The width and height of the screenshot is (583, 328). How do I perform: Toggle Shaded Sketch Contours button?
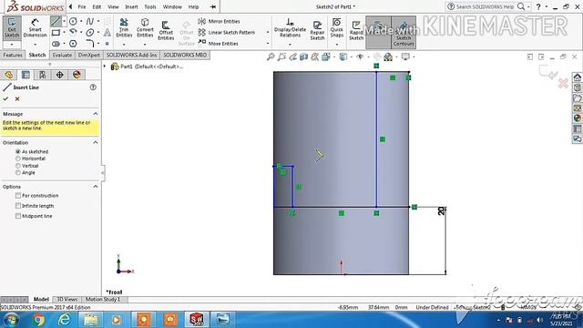point(404,33)
